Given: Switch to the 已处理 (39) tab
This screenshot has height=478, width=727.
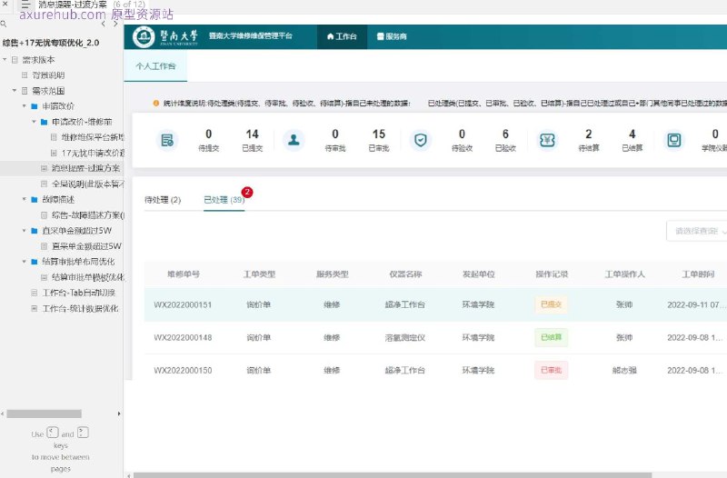Looking at the screenshot, I should 224,200.
